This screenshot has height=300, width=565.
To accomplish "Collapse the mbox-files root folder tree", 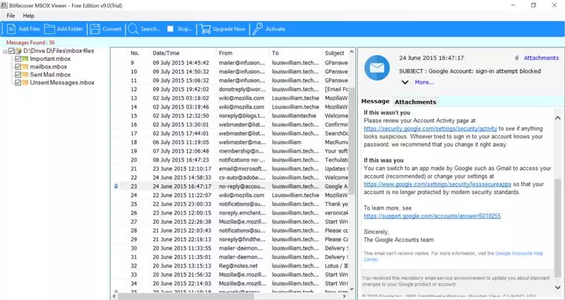I will pyautogui.click(x=6, y=52).
